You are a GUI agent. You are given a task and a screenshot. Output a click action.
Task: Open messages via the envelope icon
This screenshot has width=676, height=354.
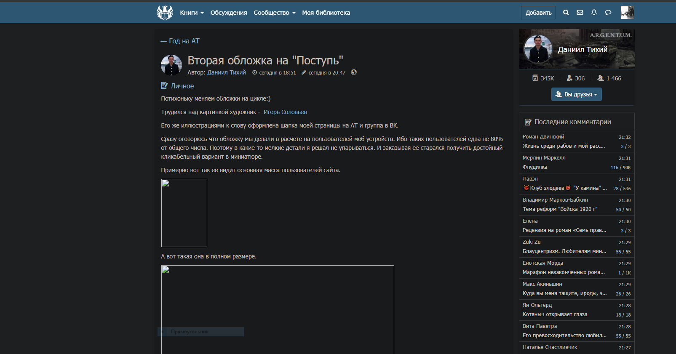580,13
